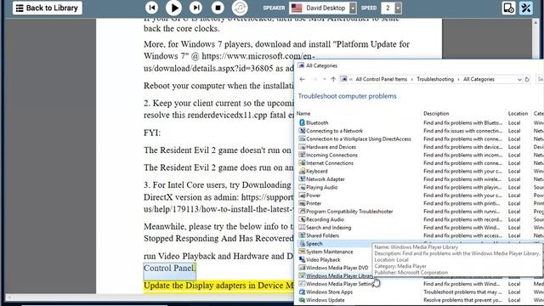Open the Program Compatibility Troubleshooter
Viewport: 544px width, 306px height.
coord(346,212)
